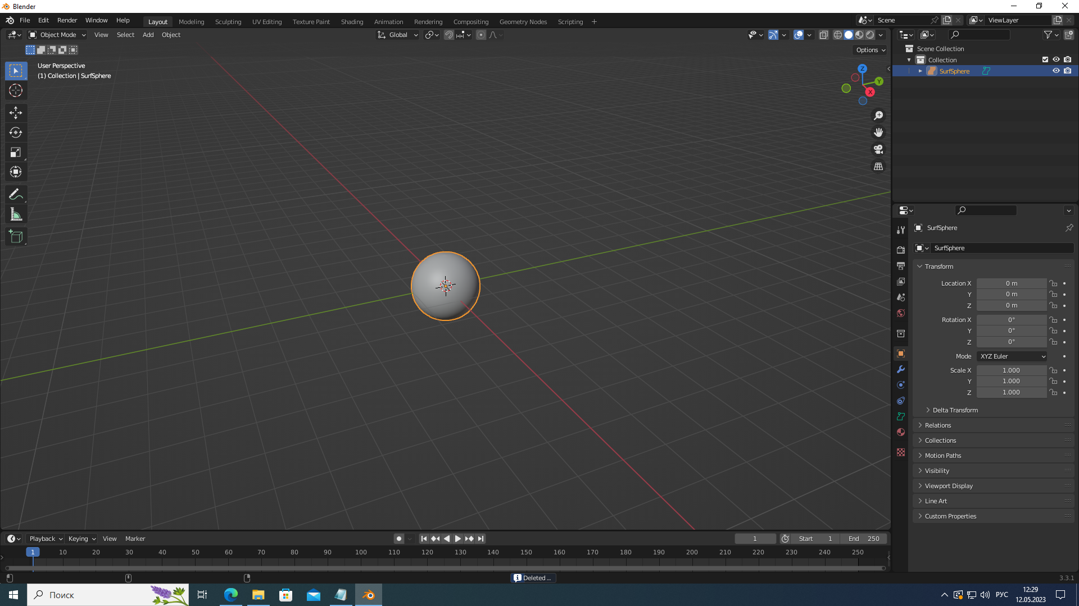Image resolution: width=1079 pixels, height=606 pixels.
Task: Click the Scale Z value field
Action: 1011,392
